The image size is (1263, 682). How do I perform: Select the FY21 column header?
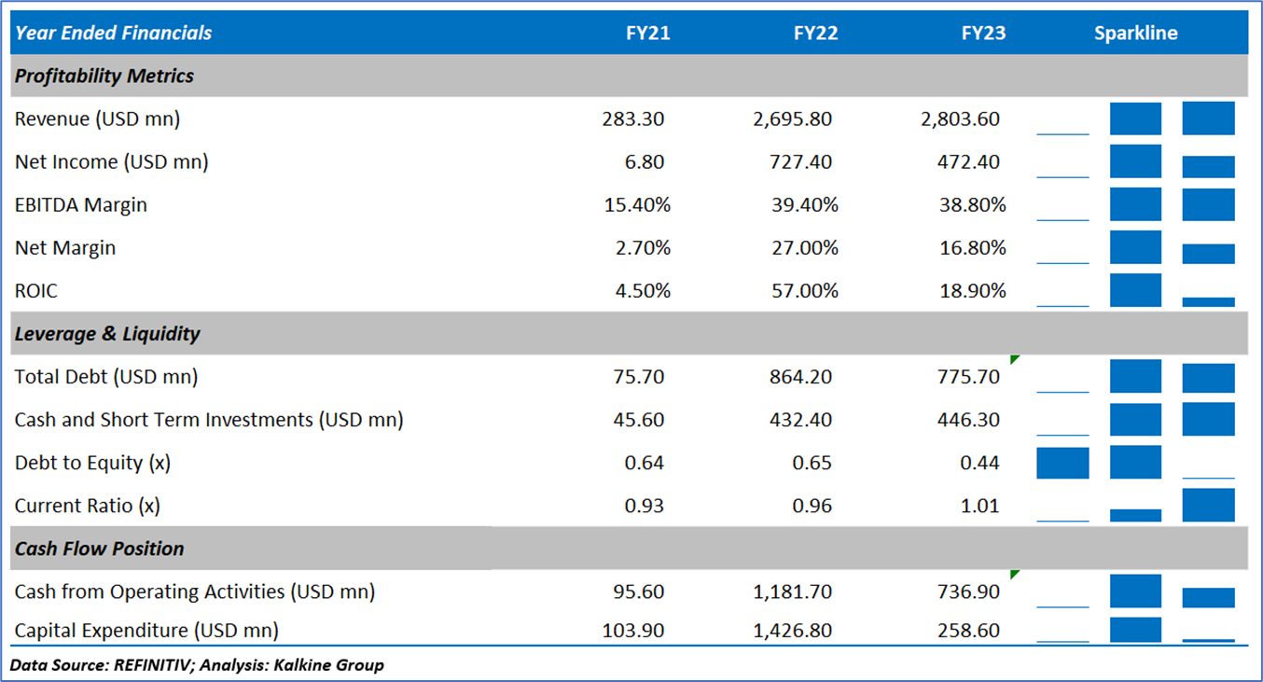pyautogui.click(x=647, y=34)
